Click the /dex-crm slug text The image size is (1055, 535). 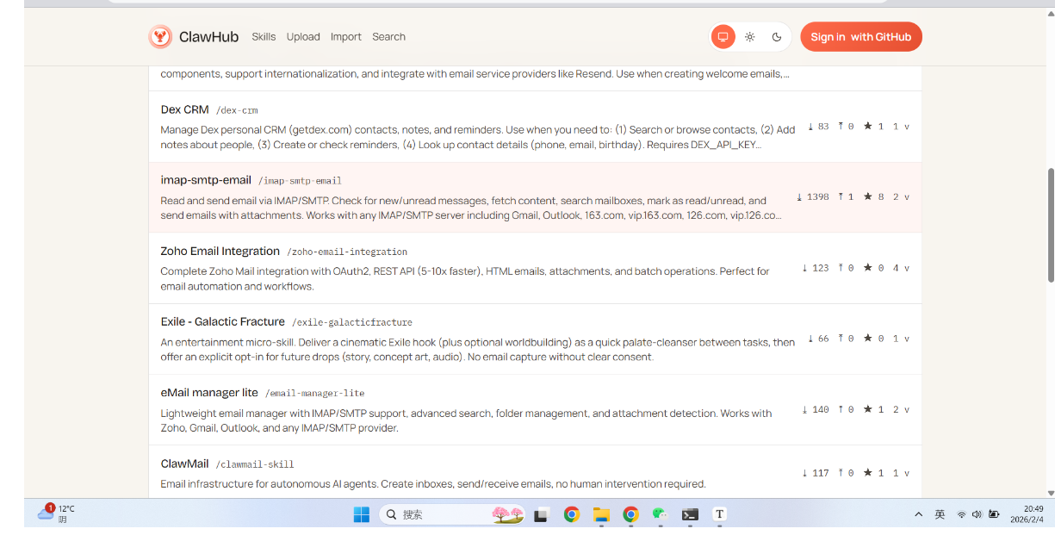click(x=237, y=110)
